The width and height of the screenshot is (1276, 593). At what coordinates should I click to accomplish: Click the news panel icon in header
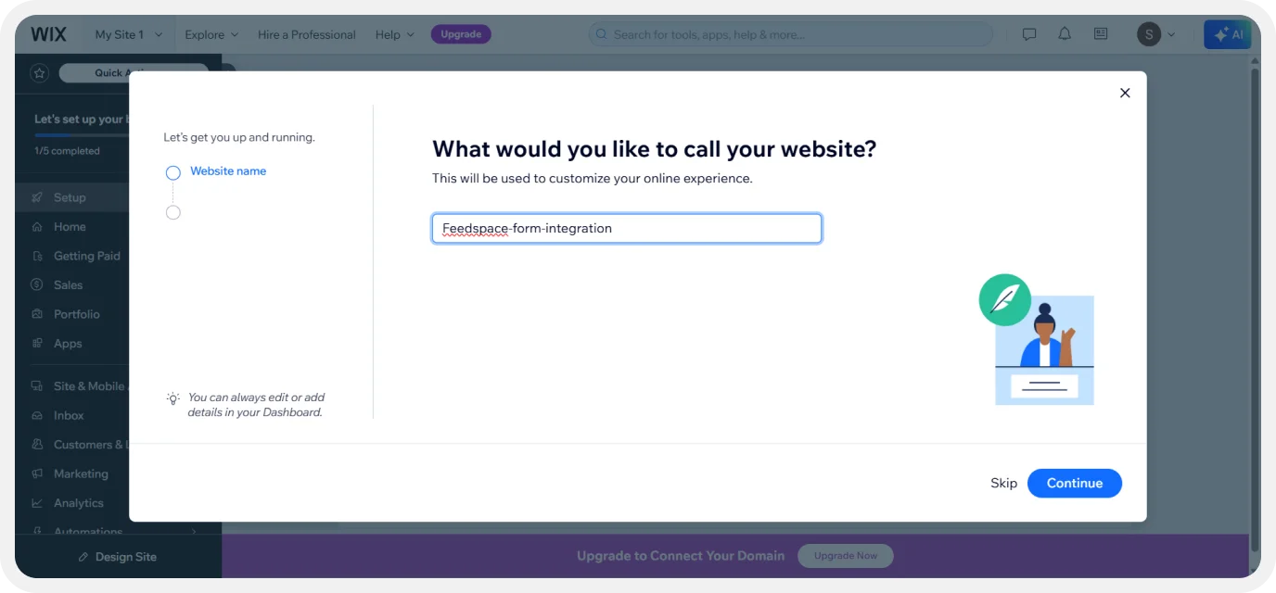[1101, 34]
